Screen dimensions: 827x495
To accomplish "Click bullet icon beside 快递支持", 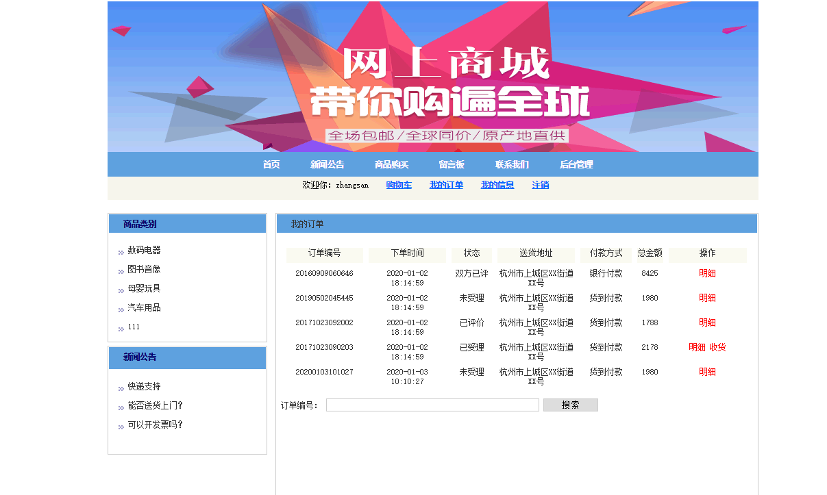I will (x=121, y=389).
